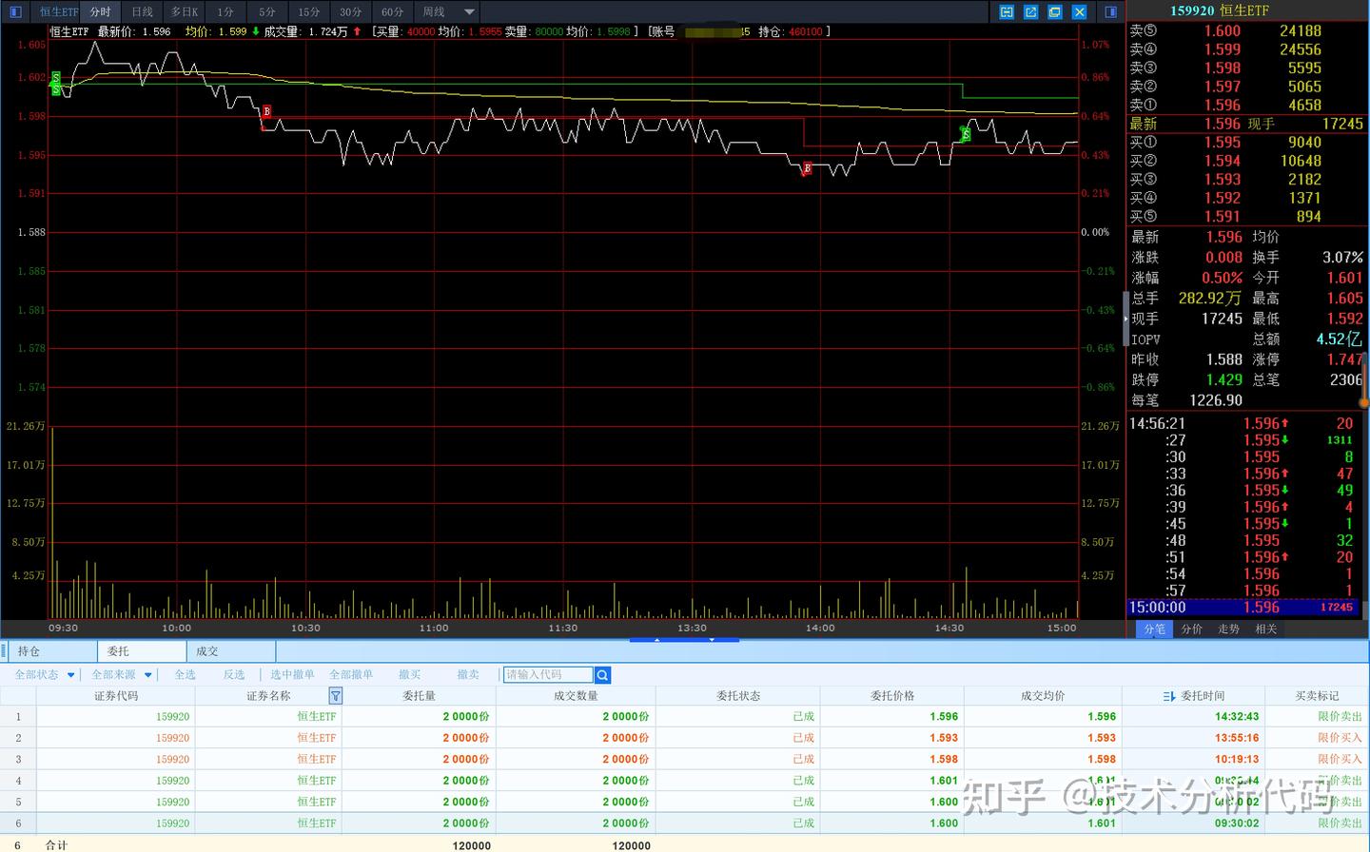Select the order row timed 10:19:13
This screenshot has width=1370, height=852.
pos(685,760)
